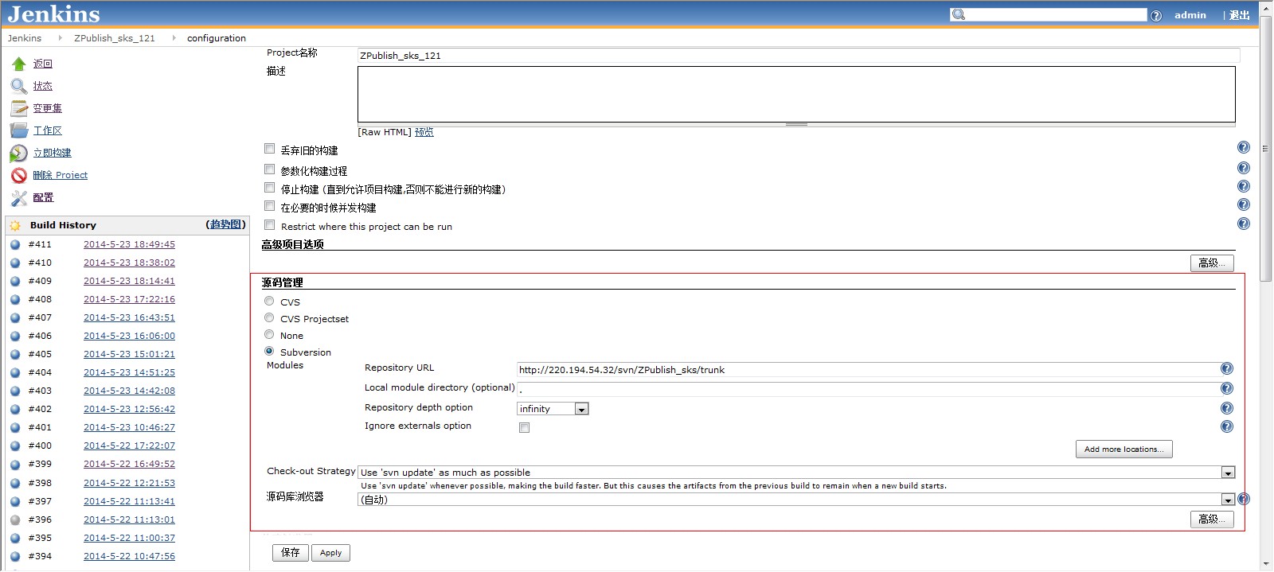Viewport: 1274px width, 572px height.
Task: Go to ZPublish_sks_121 breadcrumb item
Action: click(x=115, y=38)
